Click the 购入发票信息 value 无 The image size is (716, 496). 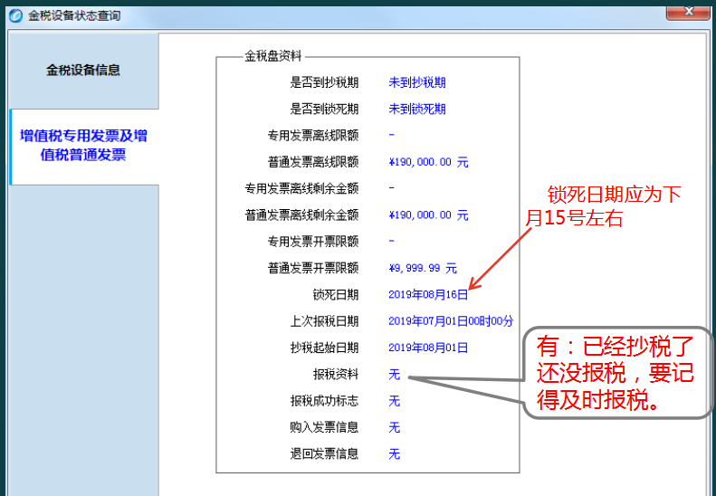(395, 427)
